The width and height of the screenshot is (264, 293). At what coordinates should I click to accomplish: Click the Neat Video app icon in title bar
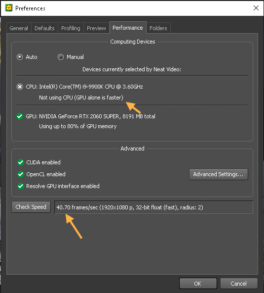click(9, 8)
